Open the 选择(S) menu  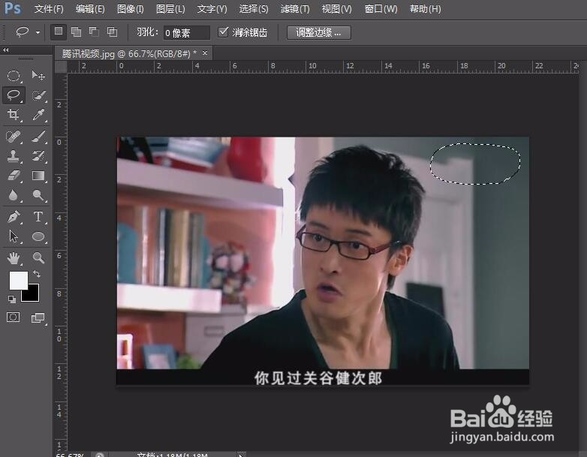[254, 8]
